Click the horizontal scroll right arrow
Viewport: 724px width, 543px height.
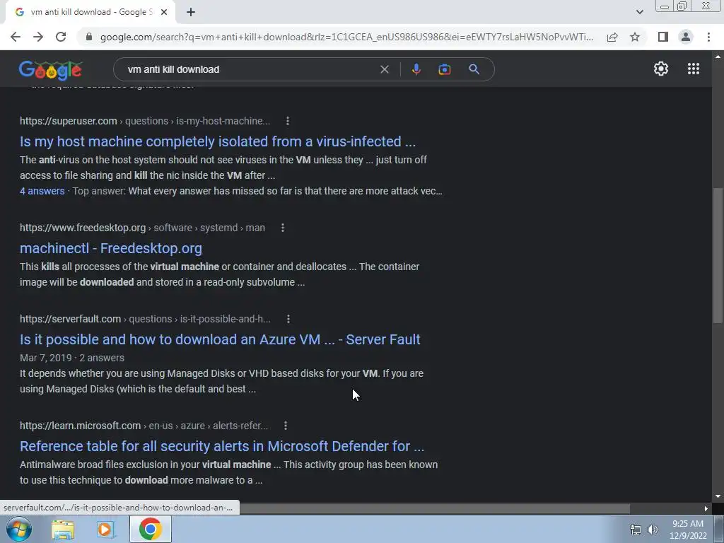coord(706,508)
